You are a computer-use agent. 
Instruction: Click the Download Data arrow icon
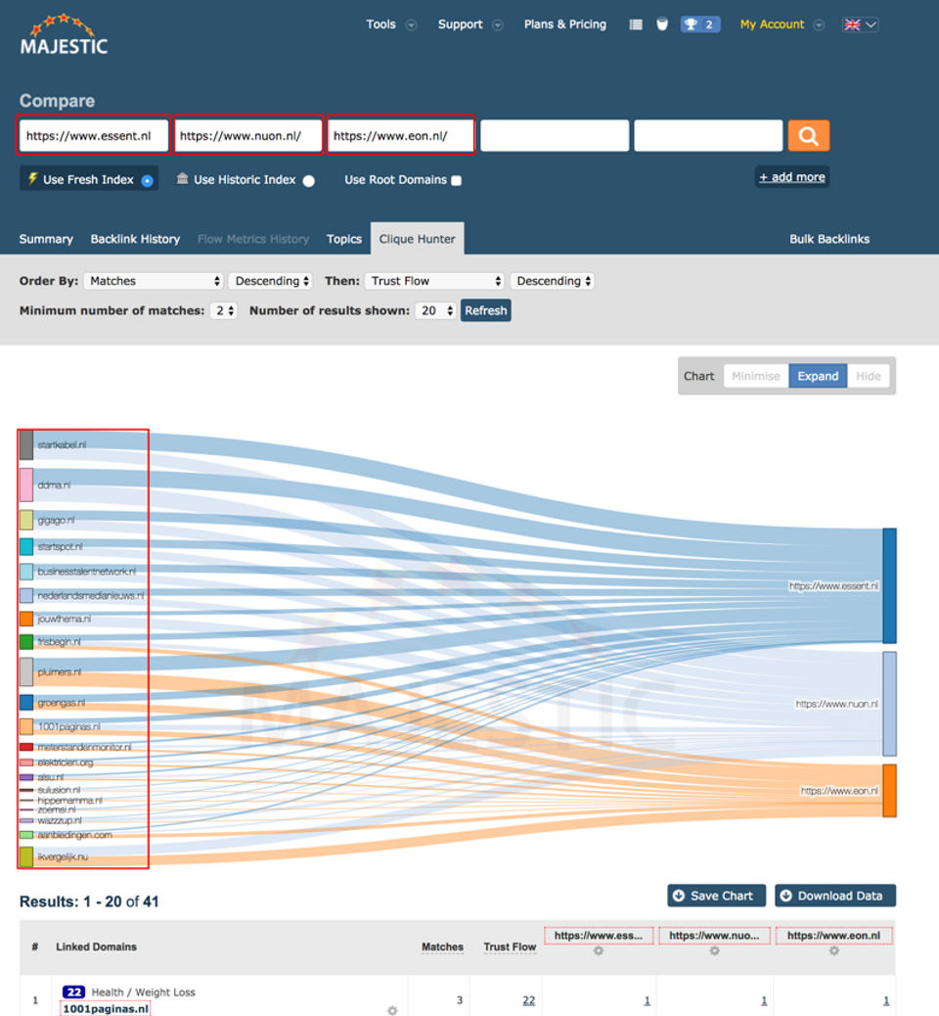click(785, 896)
